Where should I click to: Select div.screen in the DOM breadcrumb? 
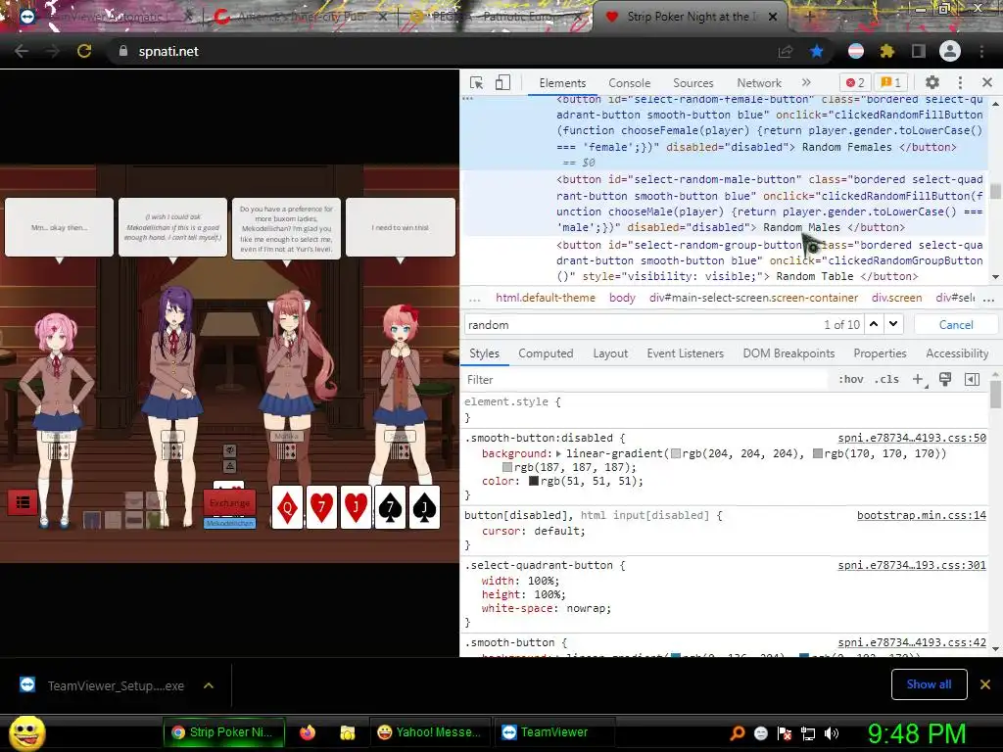897,298
